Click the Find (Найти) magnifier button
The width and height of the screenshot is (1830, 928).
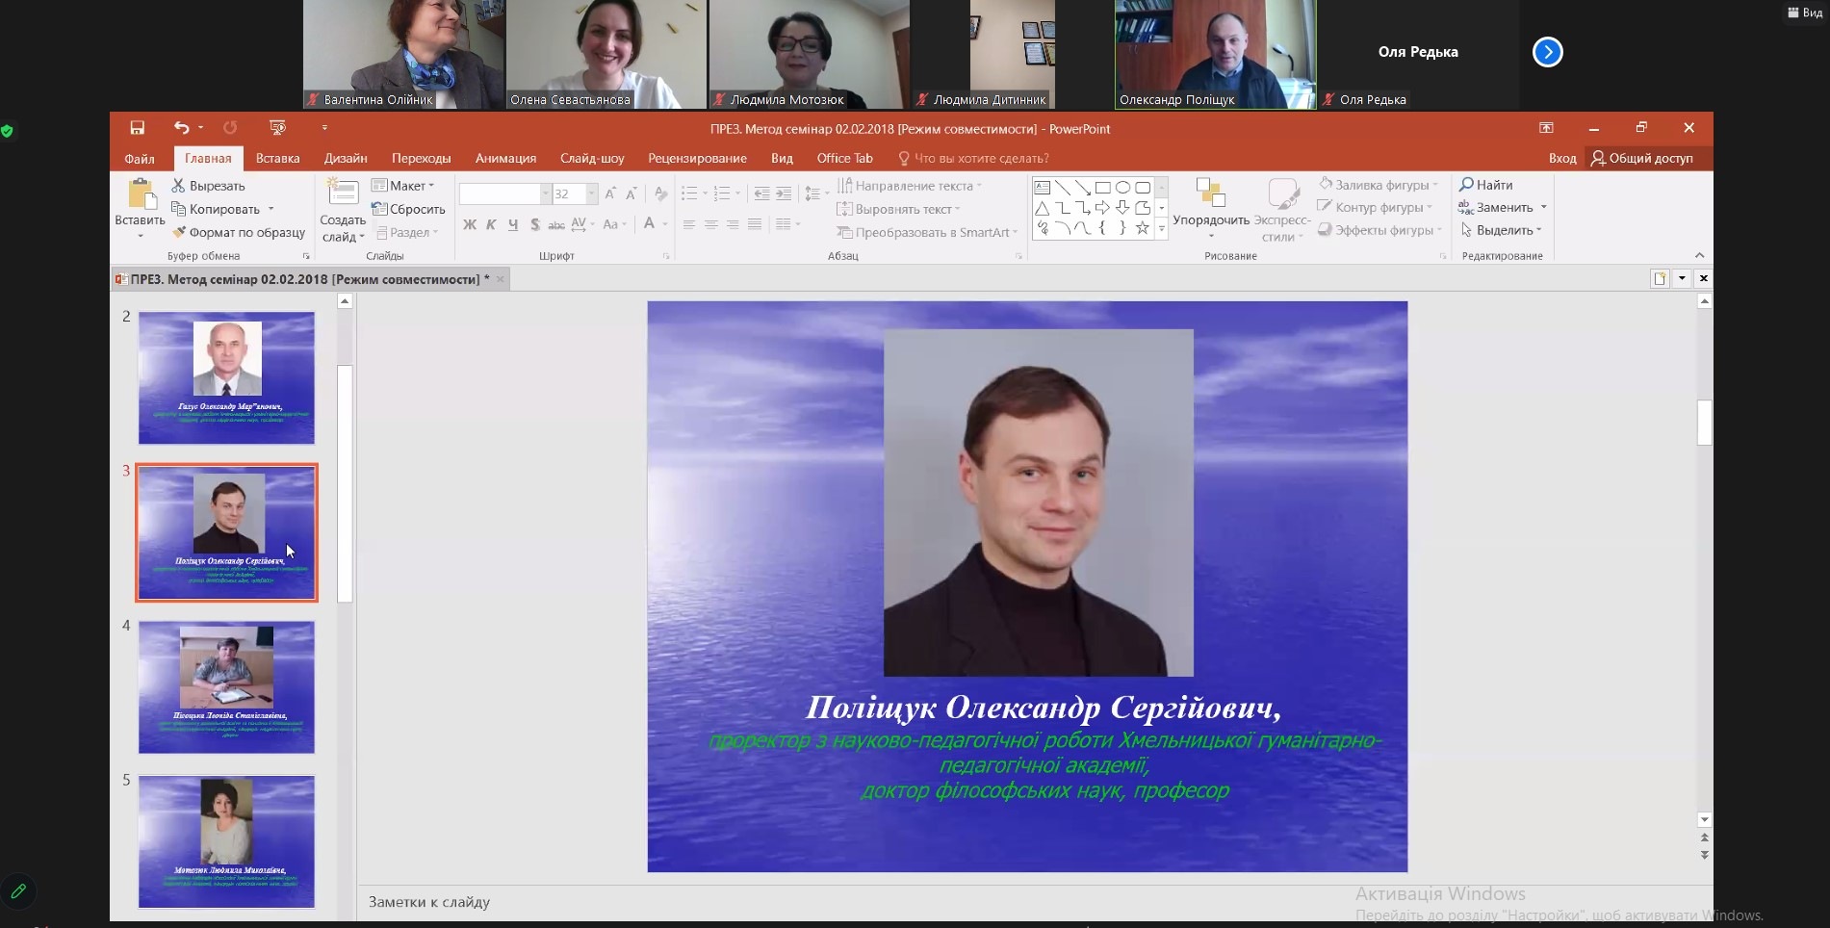[x=1485, y=185]
